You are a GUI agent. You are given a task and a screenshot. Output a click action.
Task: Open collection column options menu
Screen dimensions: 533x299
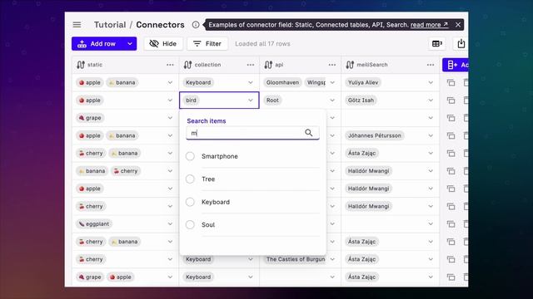(251, 65)
